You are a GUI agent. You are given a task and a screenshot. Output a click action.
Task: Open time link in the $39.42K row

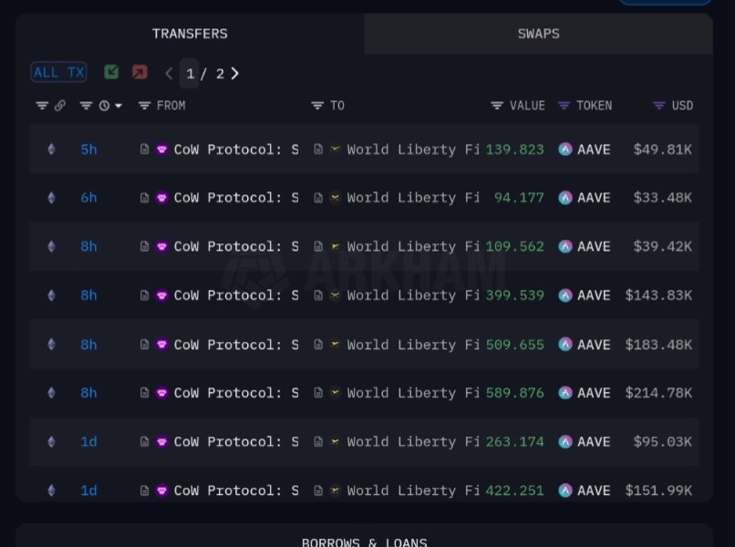88,246
